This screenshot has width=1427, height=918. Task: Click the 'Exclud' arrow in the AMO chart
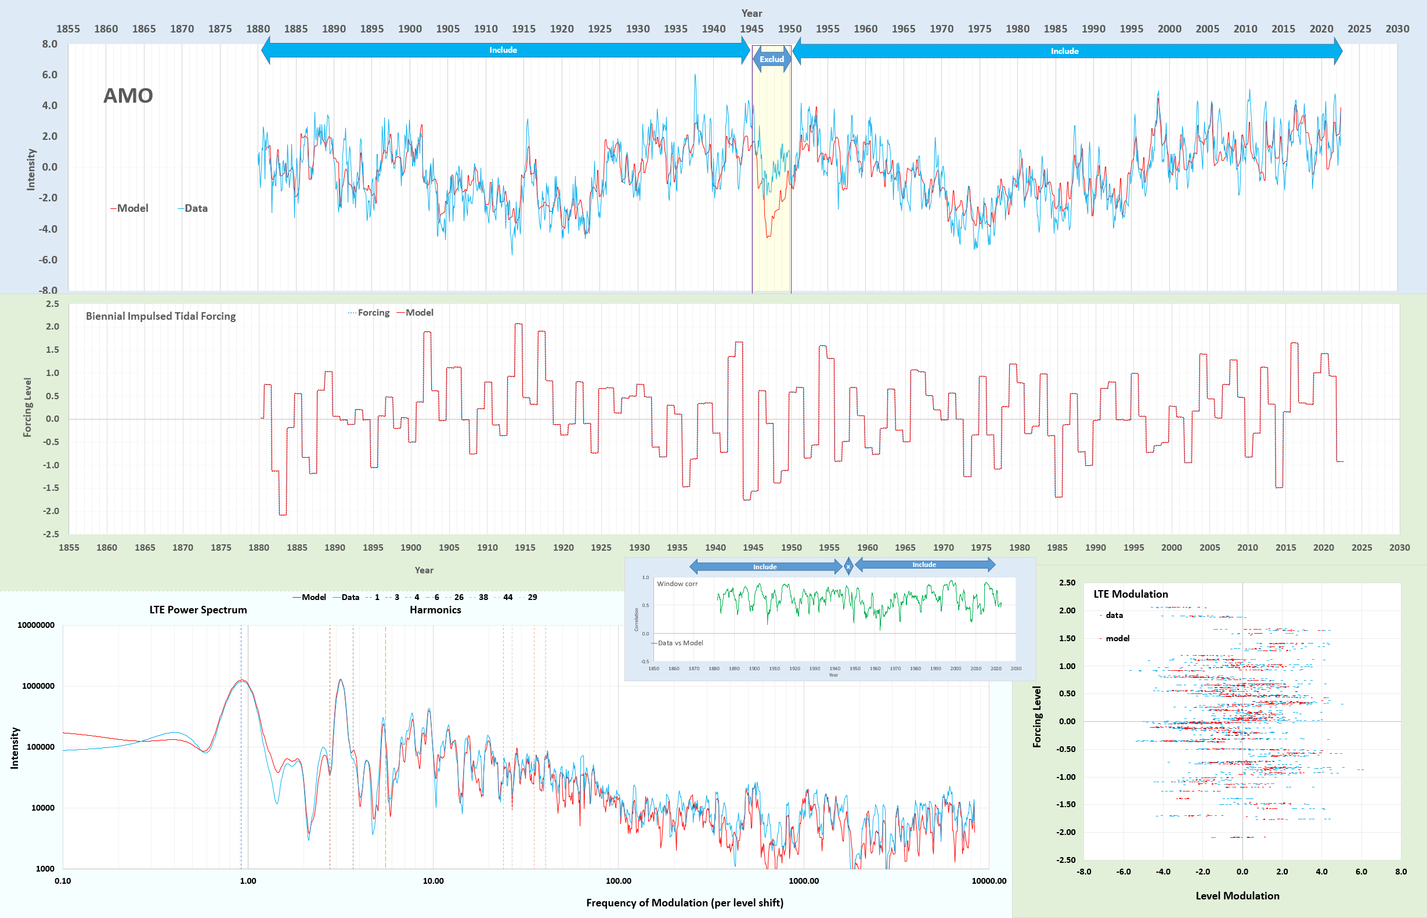771,59
